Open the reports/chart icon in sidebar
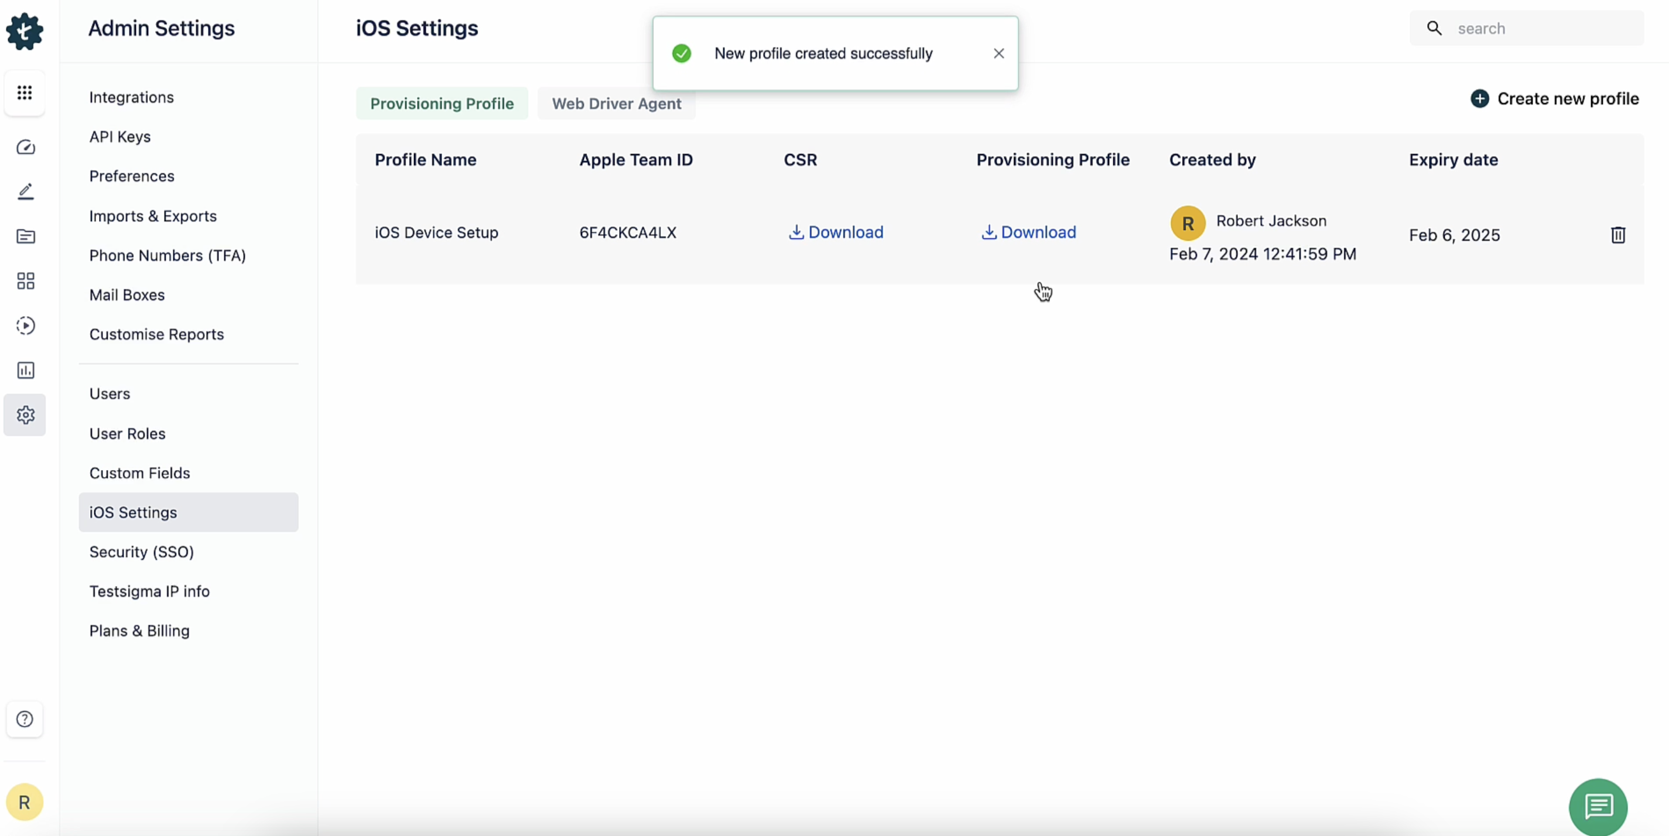The height and width of the screenshot is (836, 1669). [x=26, y=370]
